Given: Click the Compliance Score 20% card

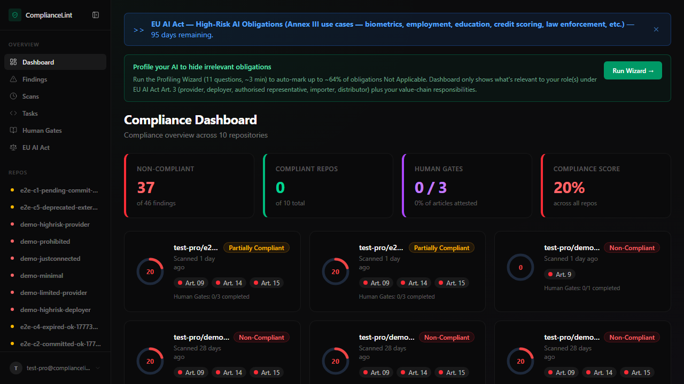Looking at the screenshot, I should coord(605,186).
